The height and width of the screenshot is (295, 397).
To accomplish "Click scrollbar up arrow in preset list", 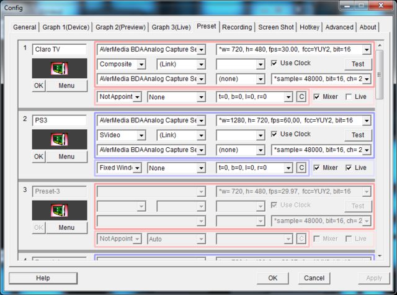I will tap(380, 45).
